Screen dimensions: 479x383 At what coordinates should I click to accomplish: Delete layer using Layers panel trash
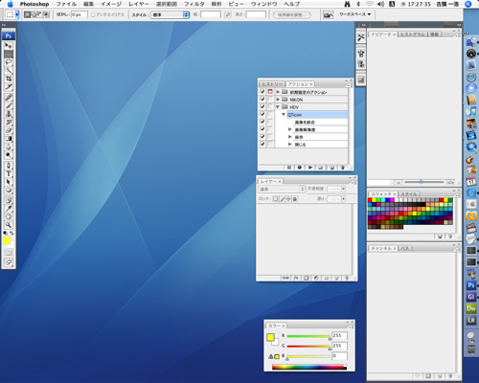tap(347, 278)
